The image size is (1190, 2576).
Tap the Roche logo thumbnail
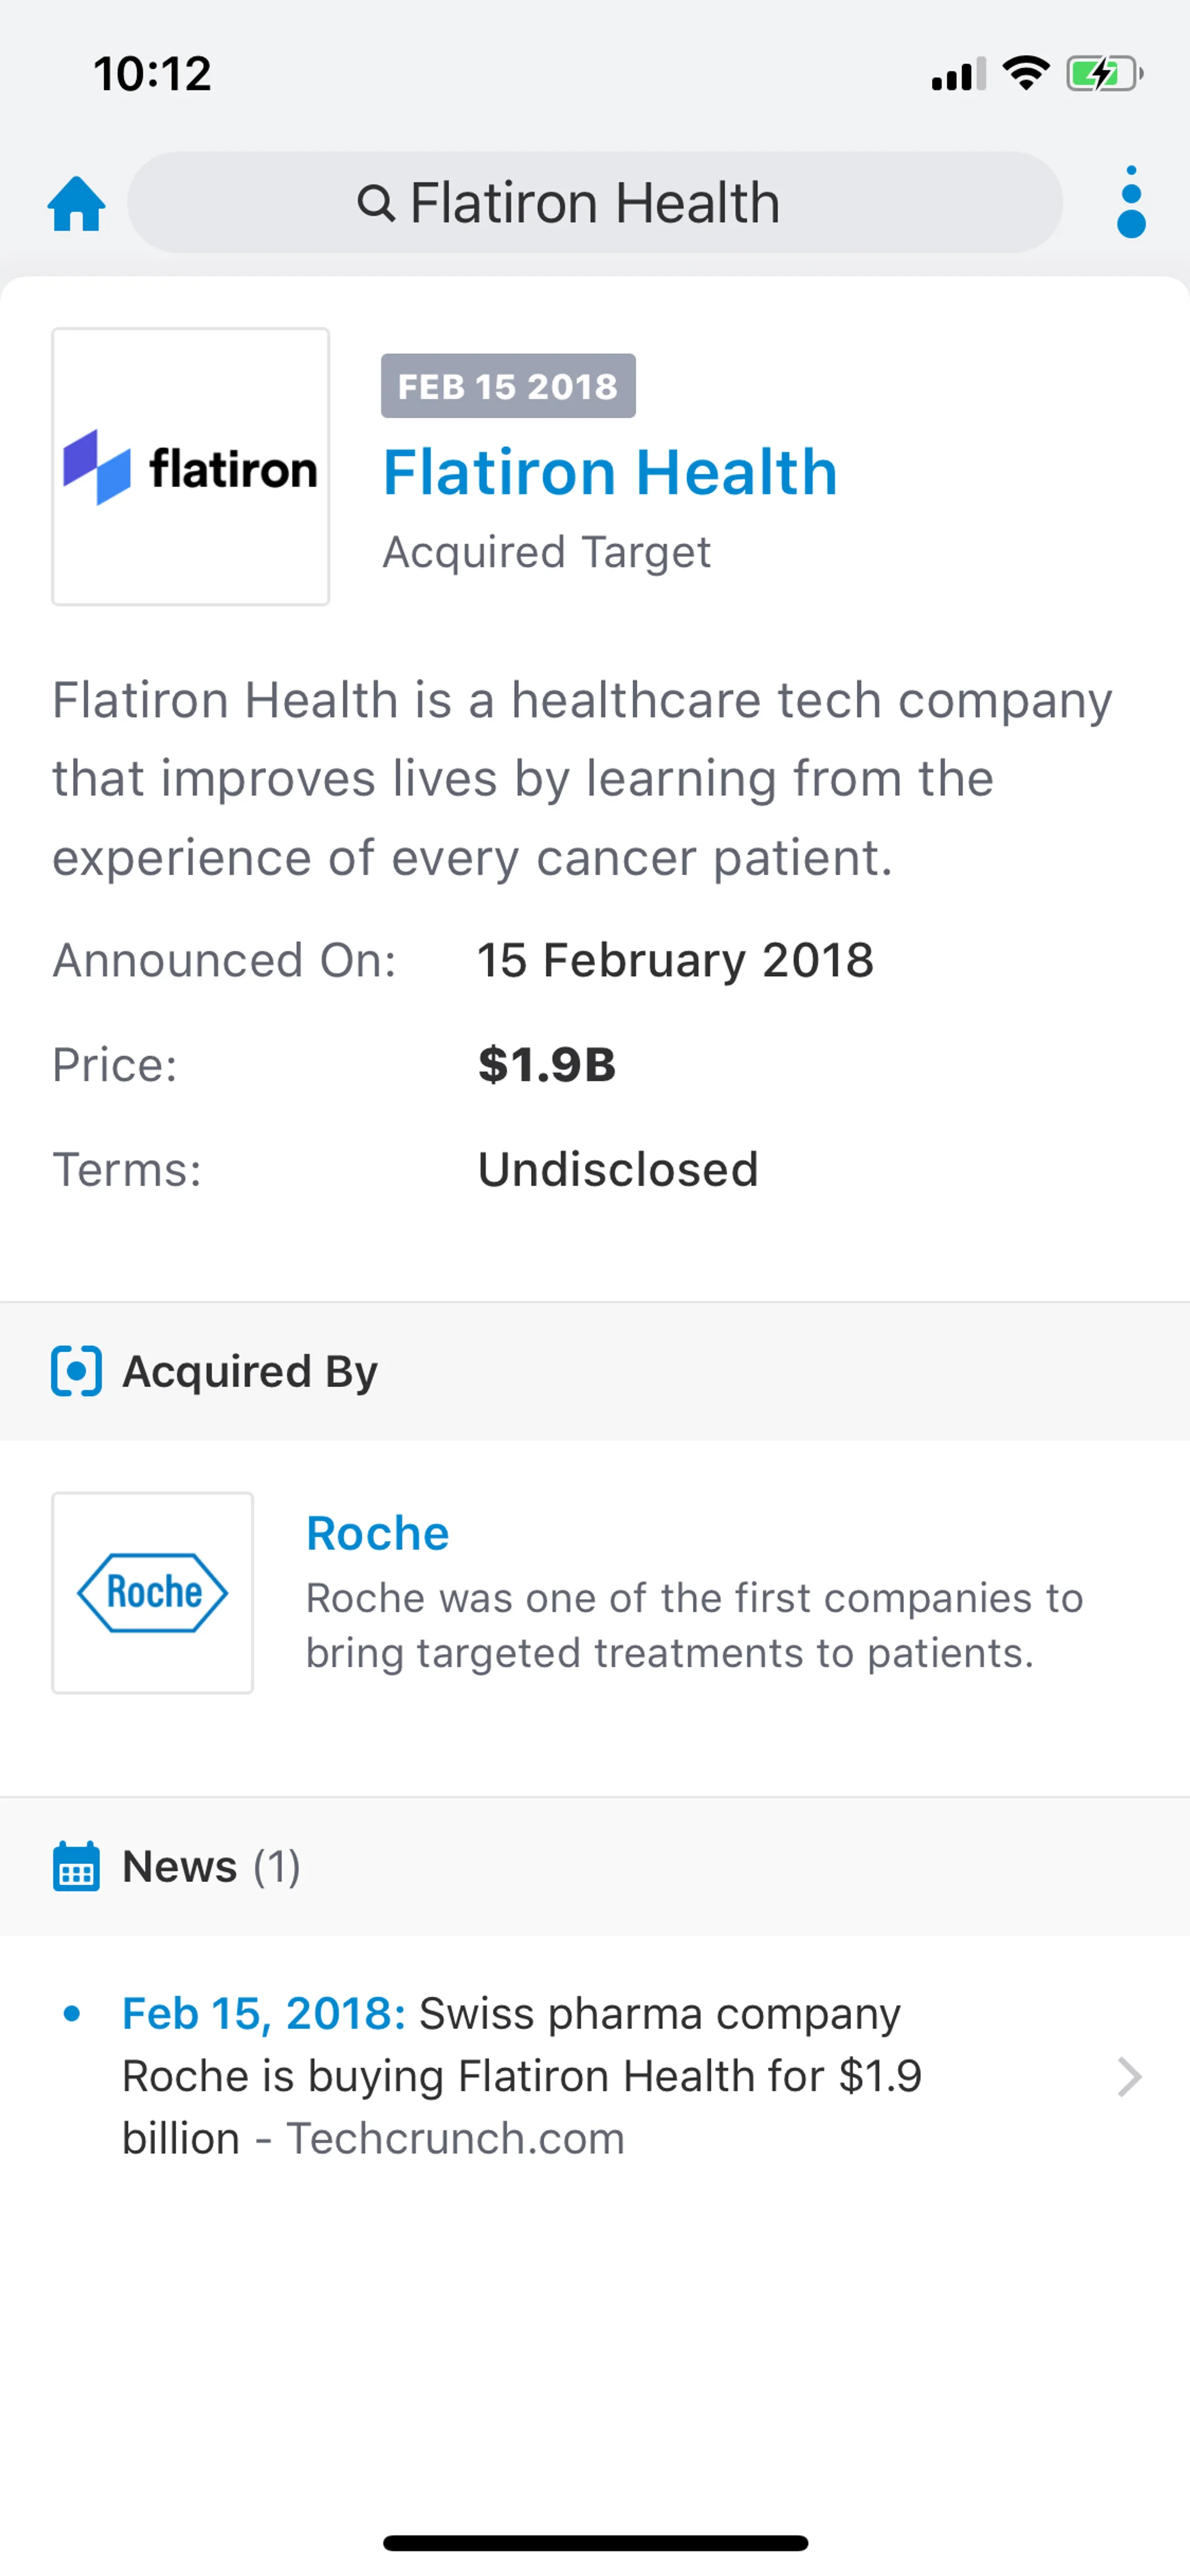click(153, 1593)
